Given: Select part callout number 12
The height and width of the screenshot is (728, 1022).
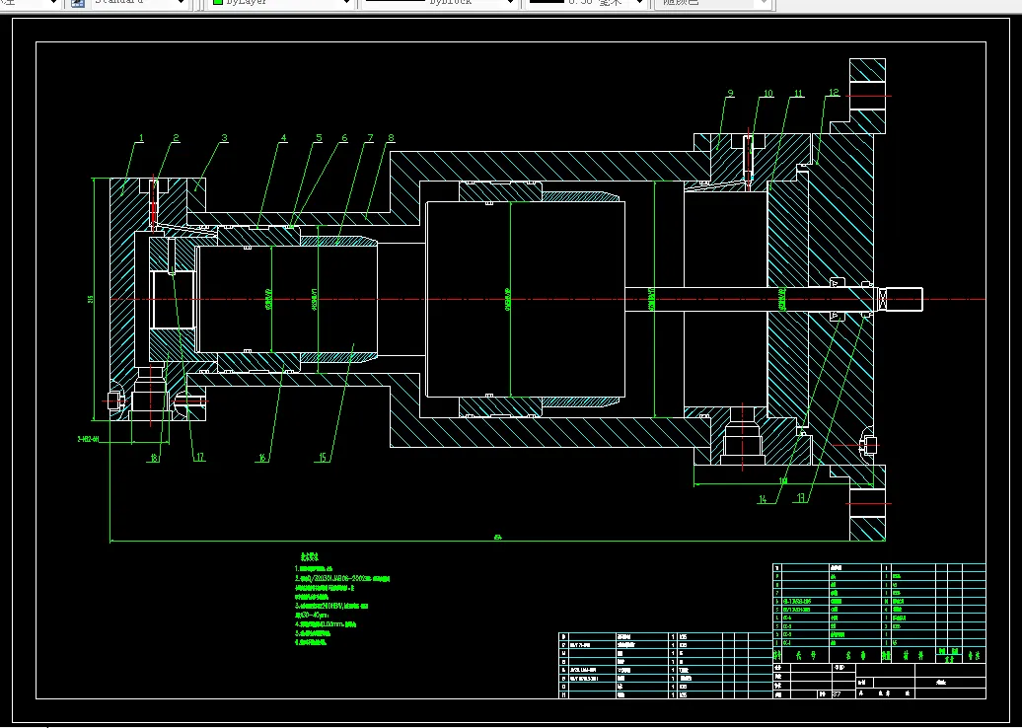Looking at the screenshot, I should [834, 93].
